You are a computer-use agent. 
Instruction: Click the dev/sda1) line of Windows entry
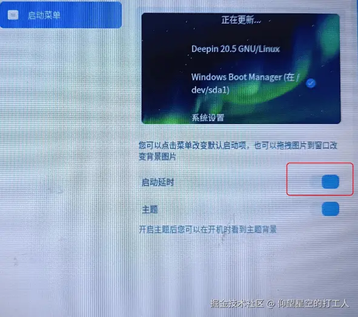click(x=210, y=90)
